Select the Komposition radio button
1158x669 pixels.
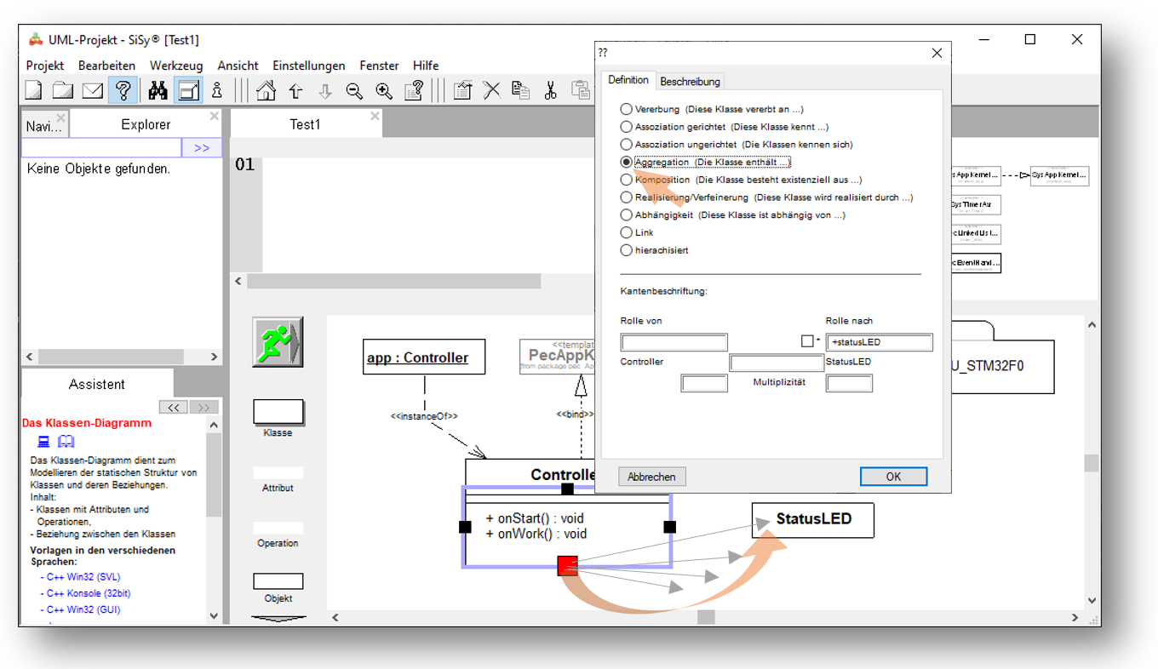pos(627,180)
